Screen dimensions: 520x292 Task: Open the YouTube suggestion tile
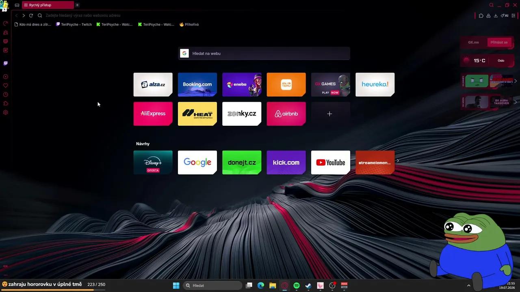tap(331, 162)
